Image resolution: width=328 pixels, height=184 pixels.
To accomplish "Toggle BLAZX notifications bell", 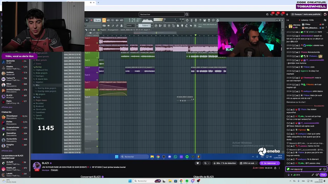I will click(x=205, y=163).
